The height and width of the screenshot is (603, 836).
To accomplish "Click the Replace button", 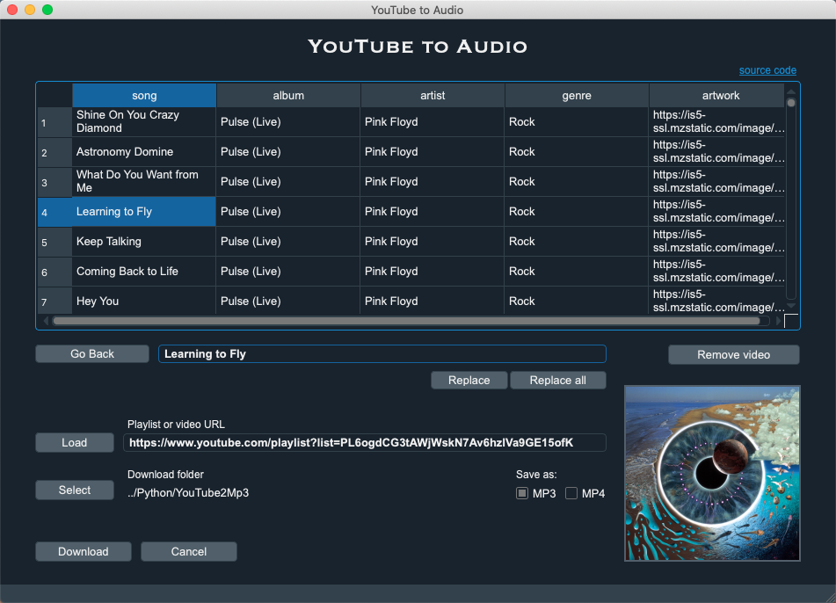I will click(469, 380).
